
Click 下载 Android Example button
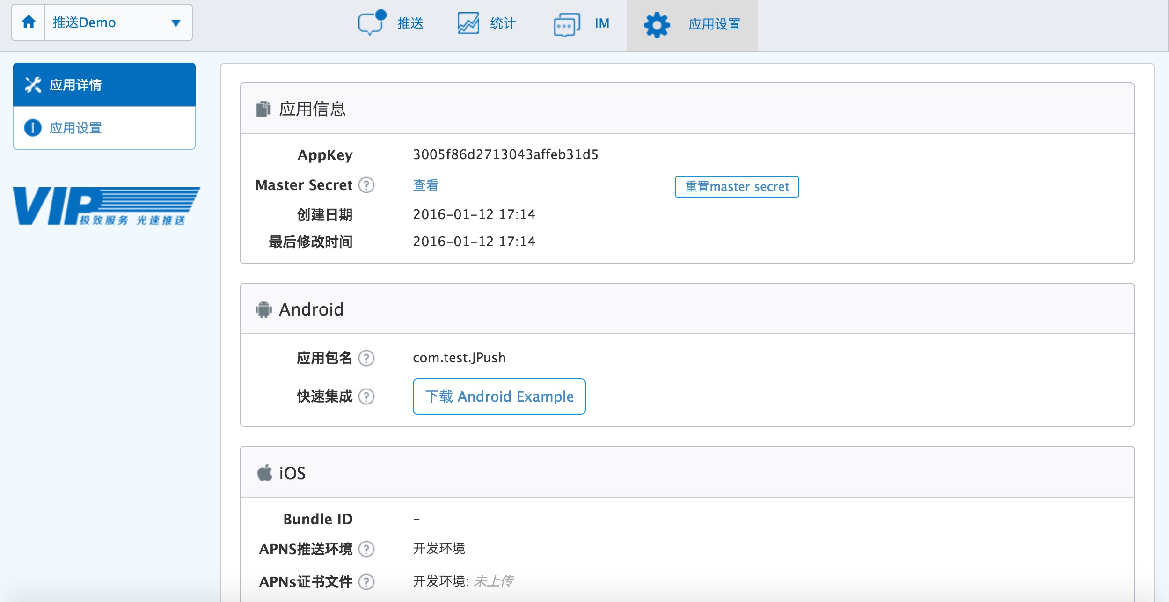499,396
